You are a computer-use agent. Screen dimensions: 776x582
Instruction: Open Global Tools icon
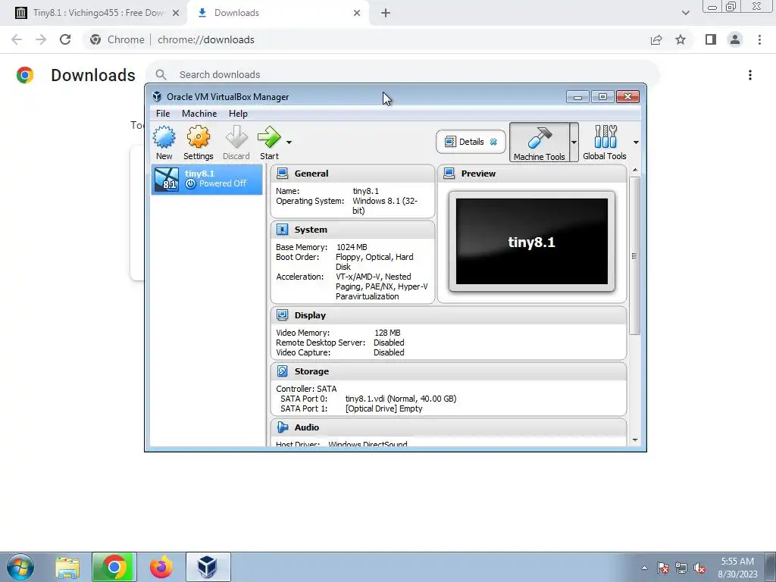coord(605,142)
